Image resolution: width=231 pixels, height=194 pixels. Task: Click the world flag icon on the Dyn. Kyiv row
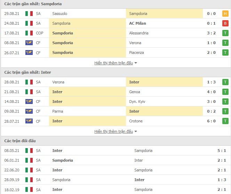tap(29, 102)
